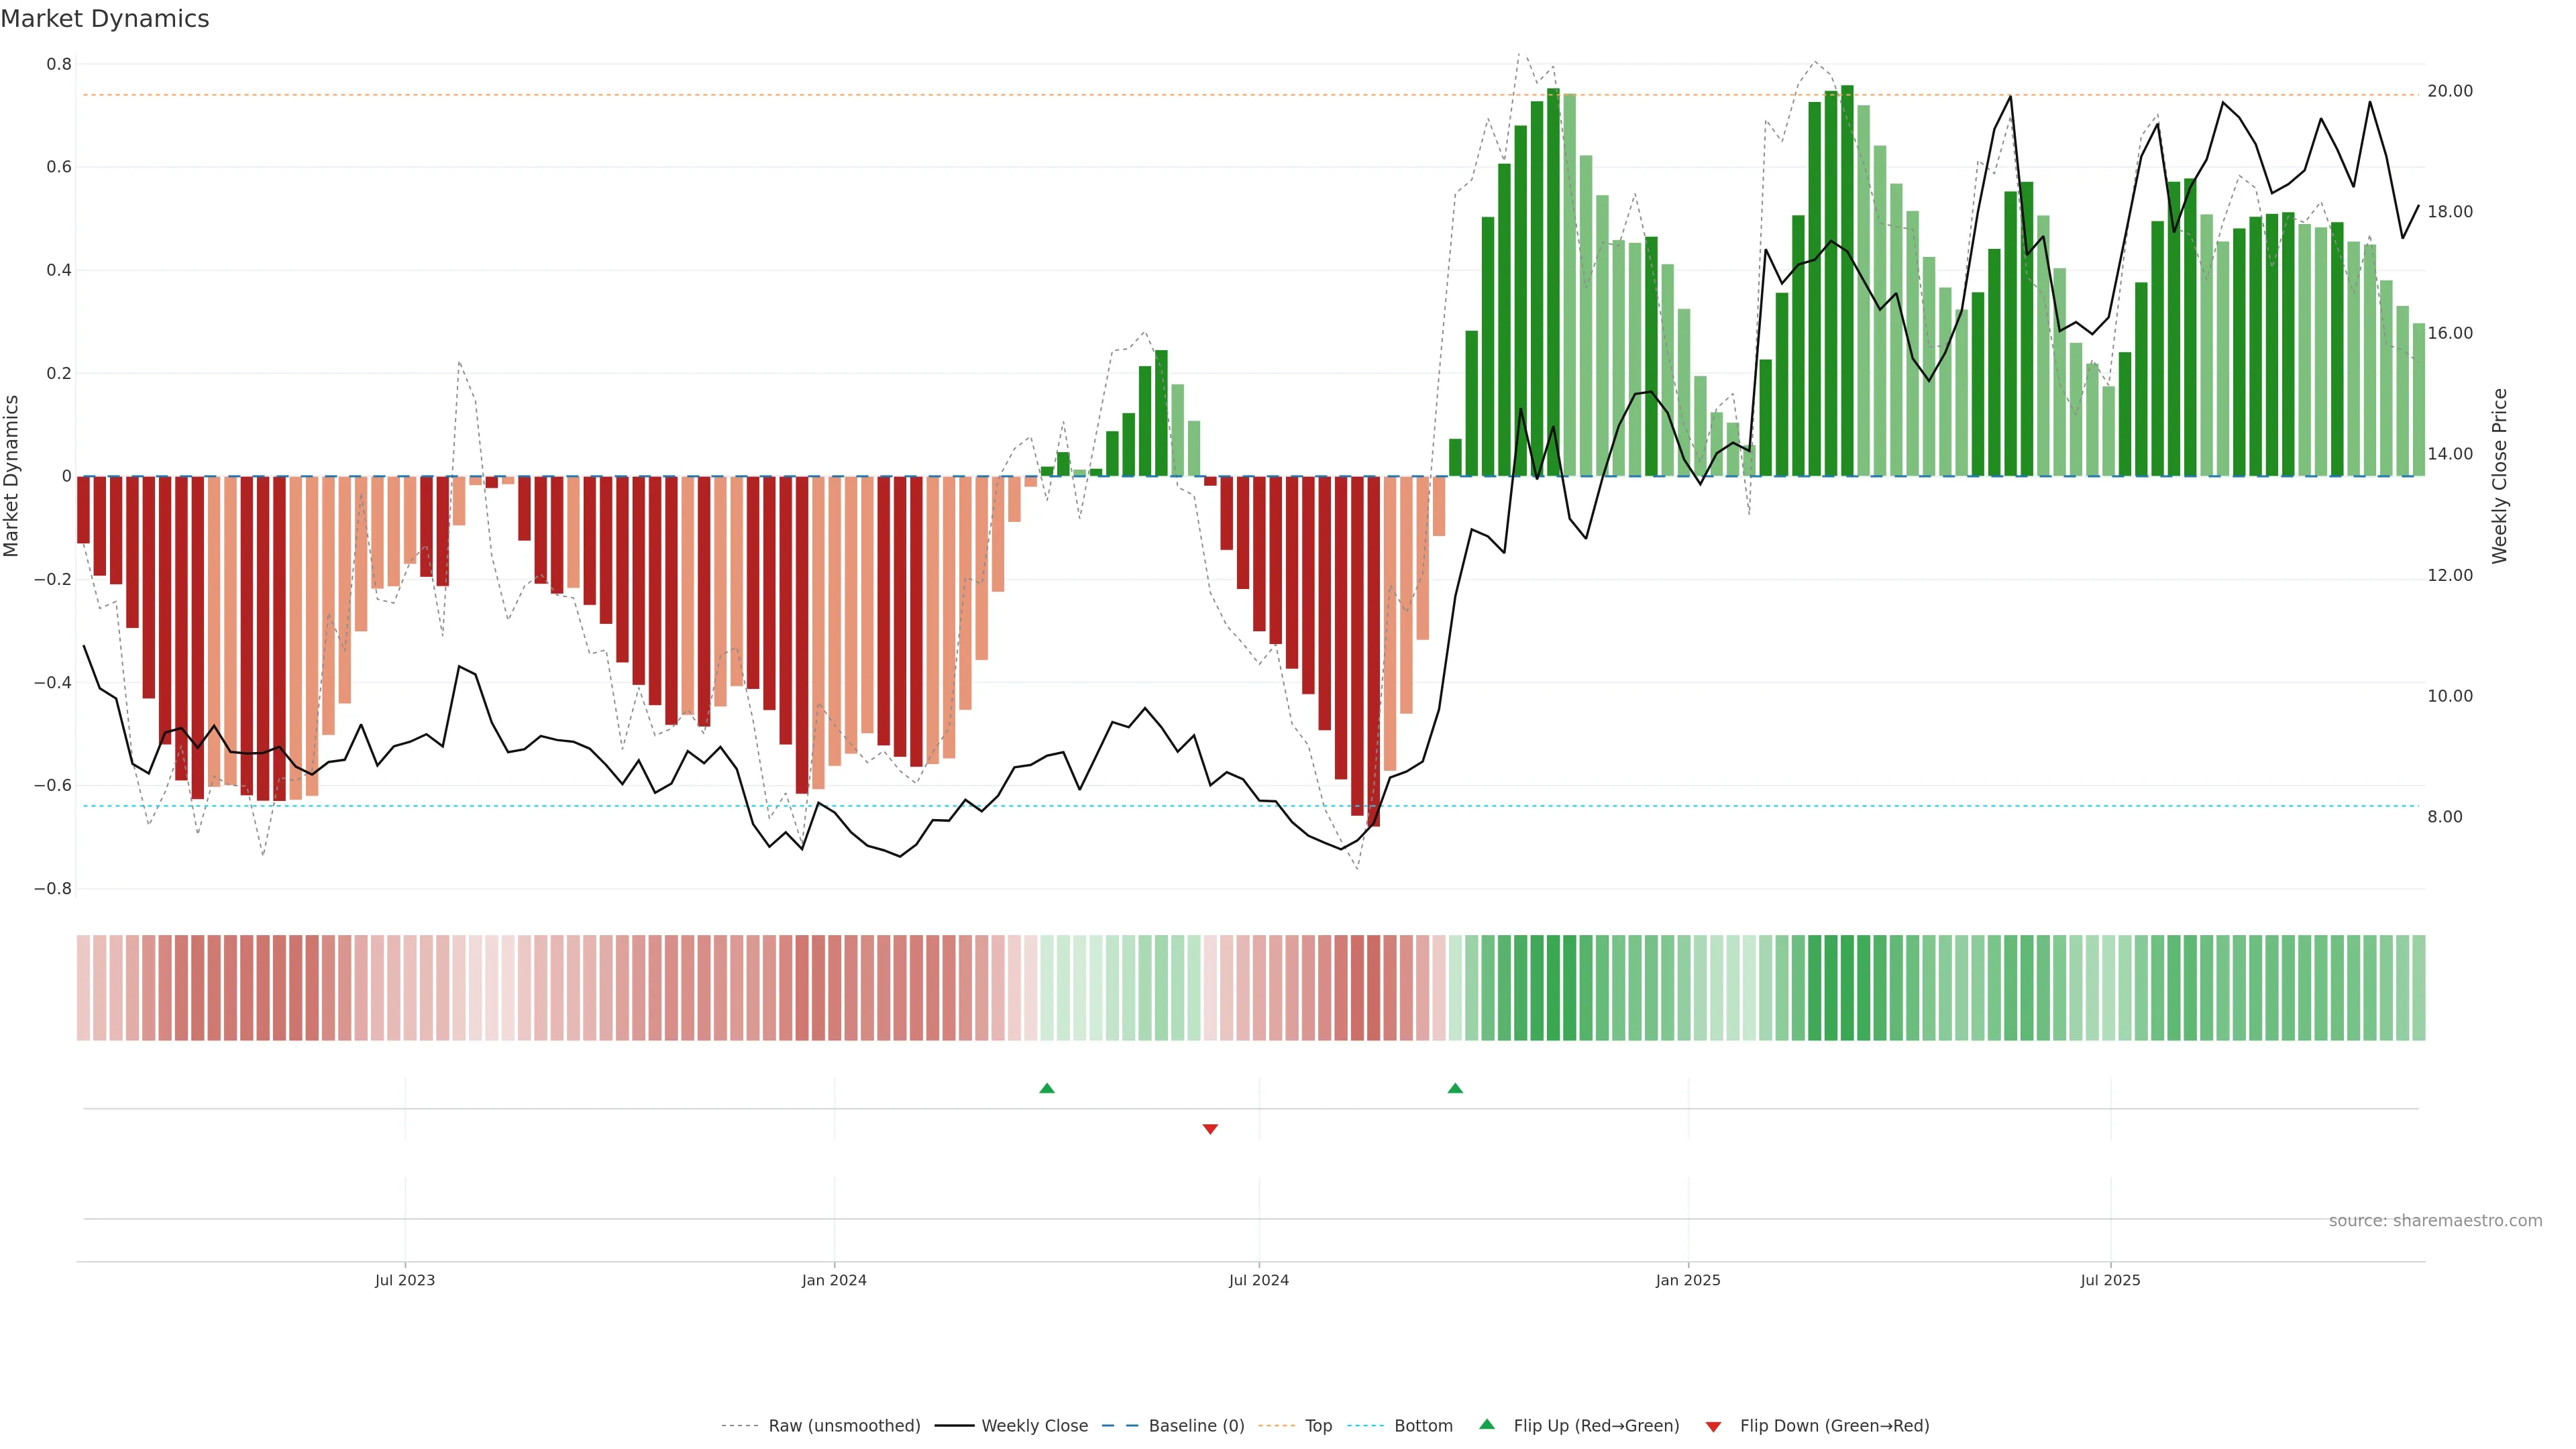
Task: Click the Weekly Close Price axis title
Action: [2499, 476]
